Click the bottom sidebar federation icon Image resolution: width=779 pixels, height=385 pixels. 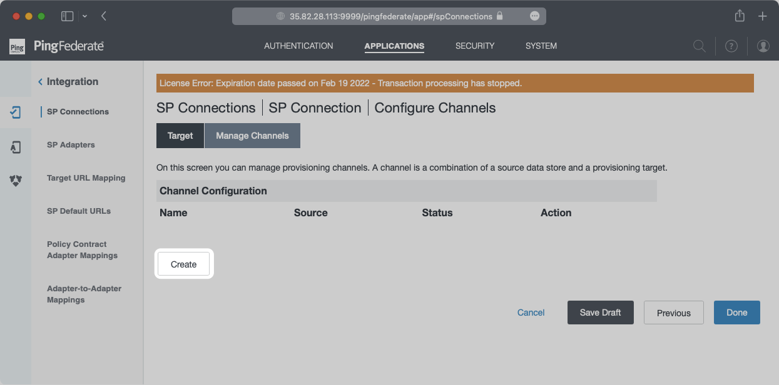point(16,181)
